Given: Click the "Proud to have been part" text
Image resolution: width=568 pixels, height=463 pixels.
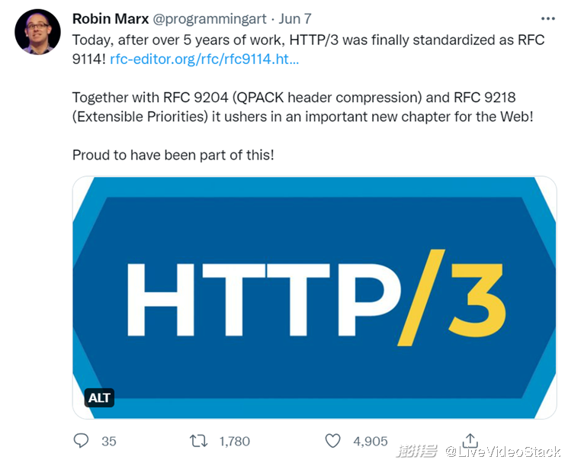Looking at the screenshot, I should 173,155.
